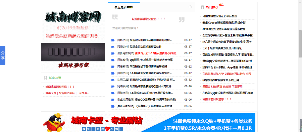Image resolution: width=302 pixels, height=132 pixels.
Task: Click the page's vertical scrollbar thumb
Action: (x=300, y=44)
